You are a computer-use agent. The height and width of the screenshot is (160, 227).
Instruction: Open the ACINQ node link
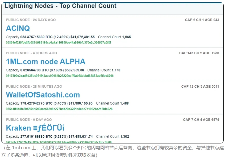(18, 28)
